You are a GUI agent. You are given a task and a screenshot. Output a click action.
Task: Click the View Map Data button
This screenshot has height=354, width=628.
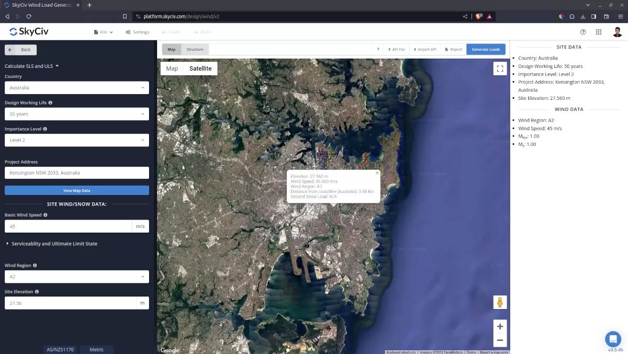click(76, 190)
